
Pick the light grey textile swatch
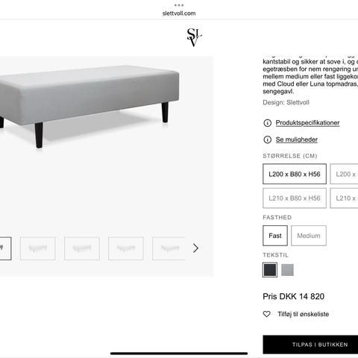pos(287,270)
